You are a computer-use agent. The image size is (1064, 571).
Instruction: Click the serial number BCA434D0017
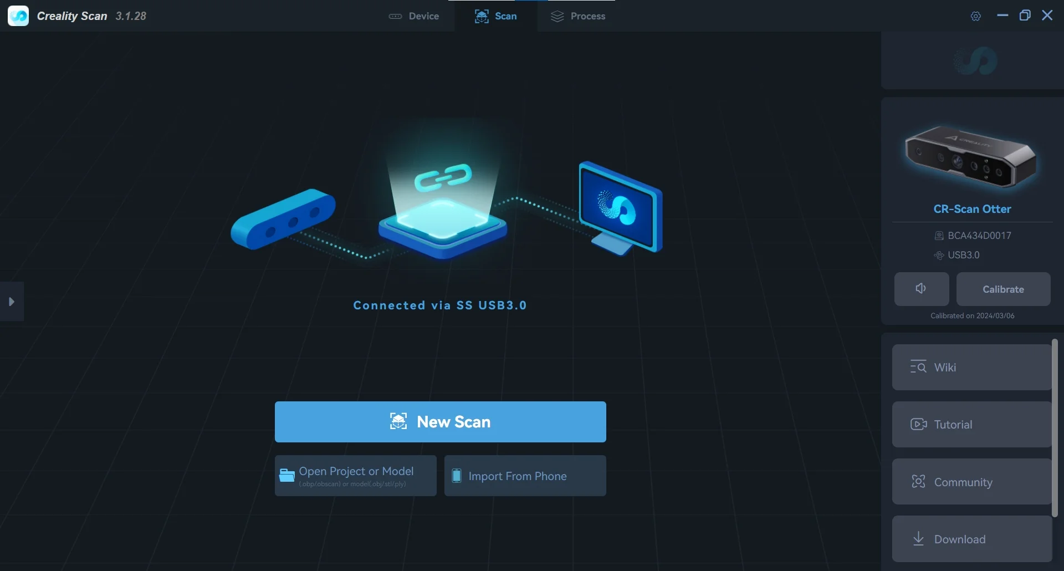click(x=979, y=236)
